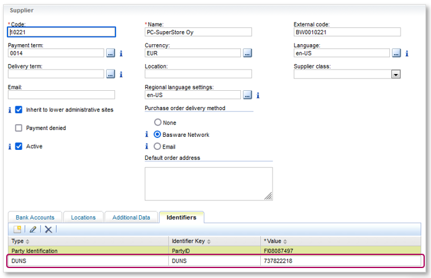The width and height of the screenshot is (431, 278).
Task: Click the delete X icon
Action: 48,229
